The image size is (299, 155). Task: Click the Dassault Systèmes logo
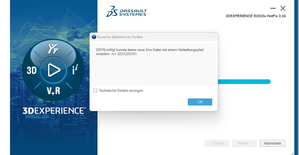pyautogui.click(x=126, y=11)
